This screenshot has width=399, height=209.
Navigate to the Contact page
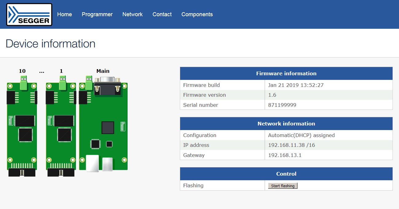coord(162,14)
